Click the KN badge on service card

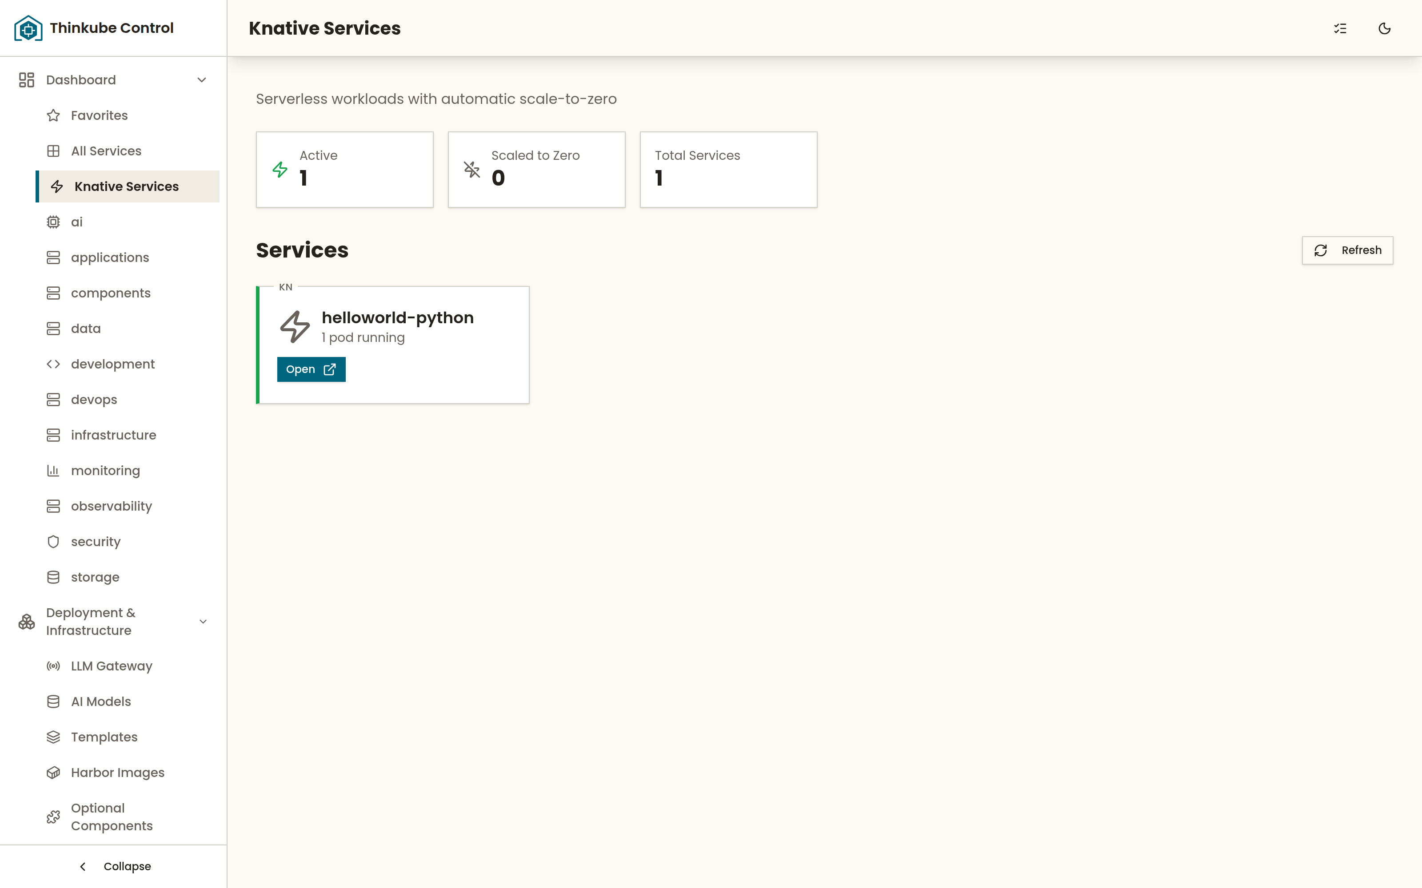point(286,287)
